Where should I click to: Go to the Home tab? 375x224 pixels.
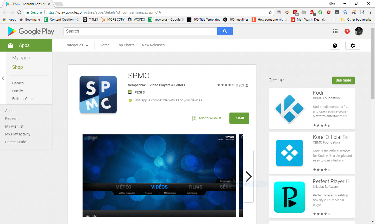104,45
